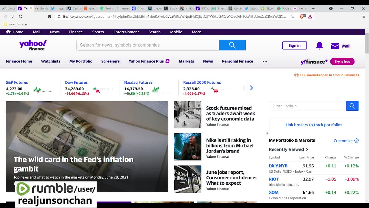This screenshot has width=369, height=208.
Task: Click in the main news search field
Action: tap(148, 45)
